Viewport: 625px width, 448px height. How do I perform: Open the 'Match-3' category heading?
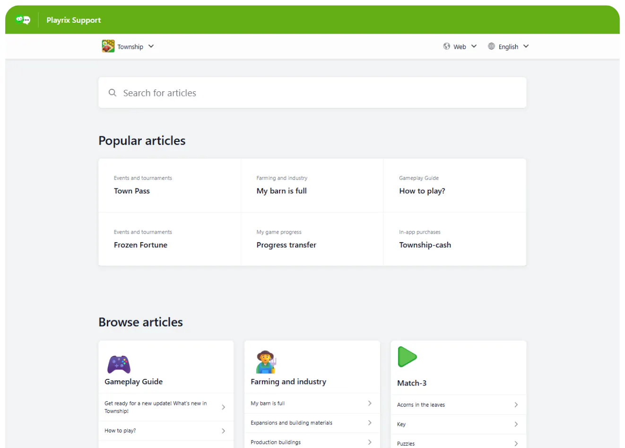412,383
